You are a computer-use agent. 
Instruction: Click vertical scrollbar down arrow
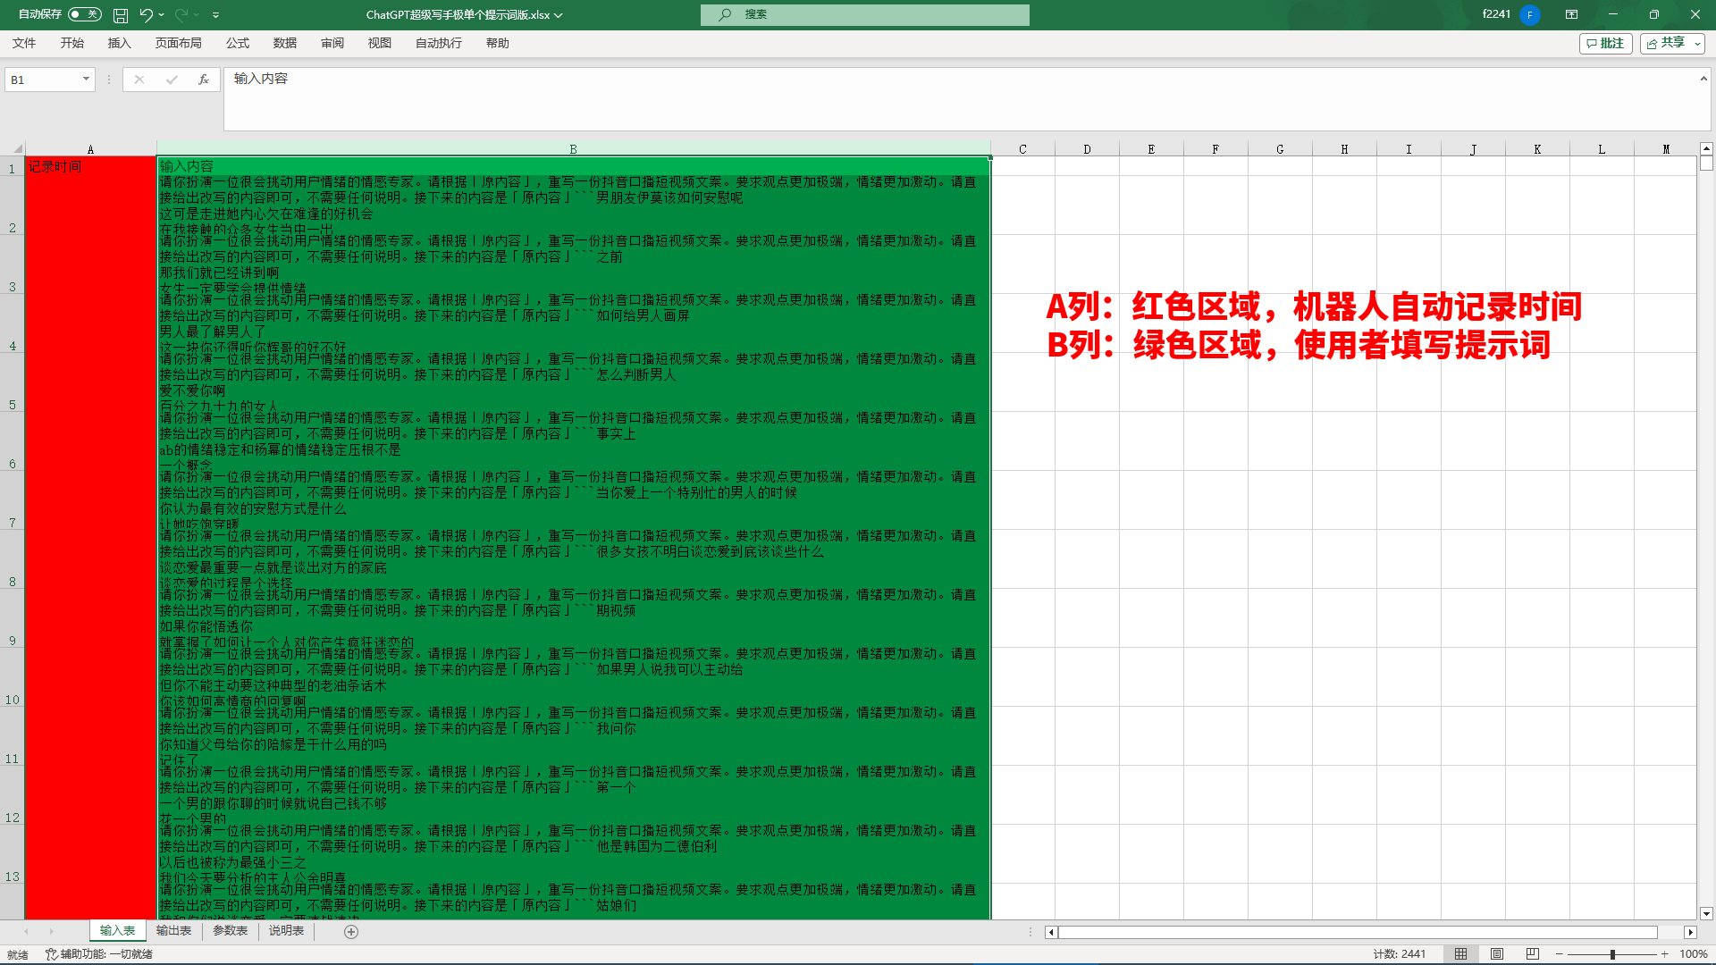pyautogui.click(x=1706, y=914)
